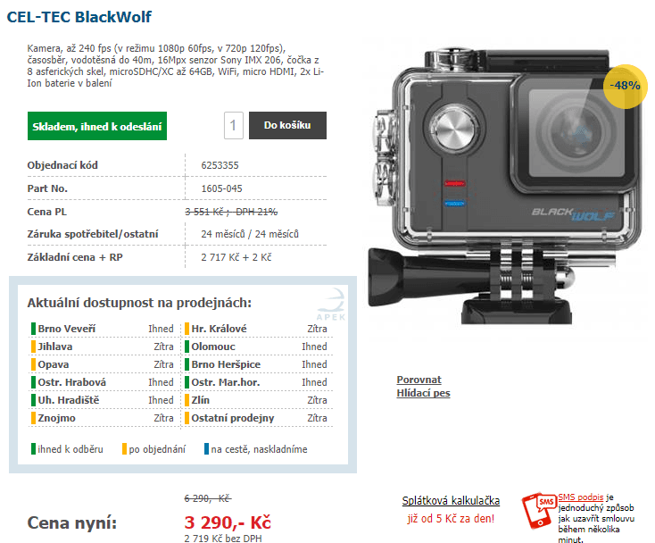Viewport: 655px width, 543px height.
Task: Click the crossed-out price '3 551 Kč'
Action: (x=206, y=212)
